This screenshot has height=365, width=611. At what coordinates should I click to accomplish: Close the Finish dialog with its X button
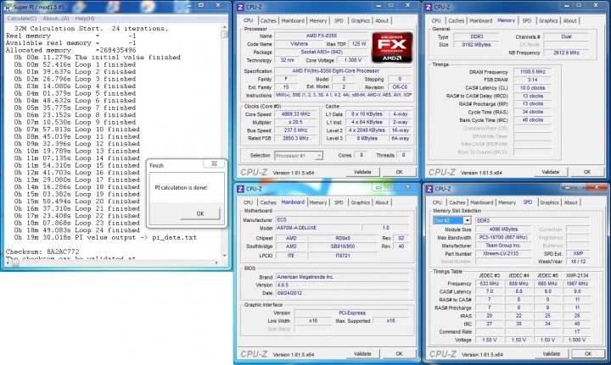point(214,163)
